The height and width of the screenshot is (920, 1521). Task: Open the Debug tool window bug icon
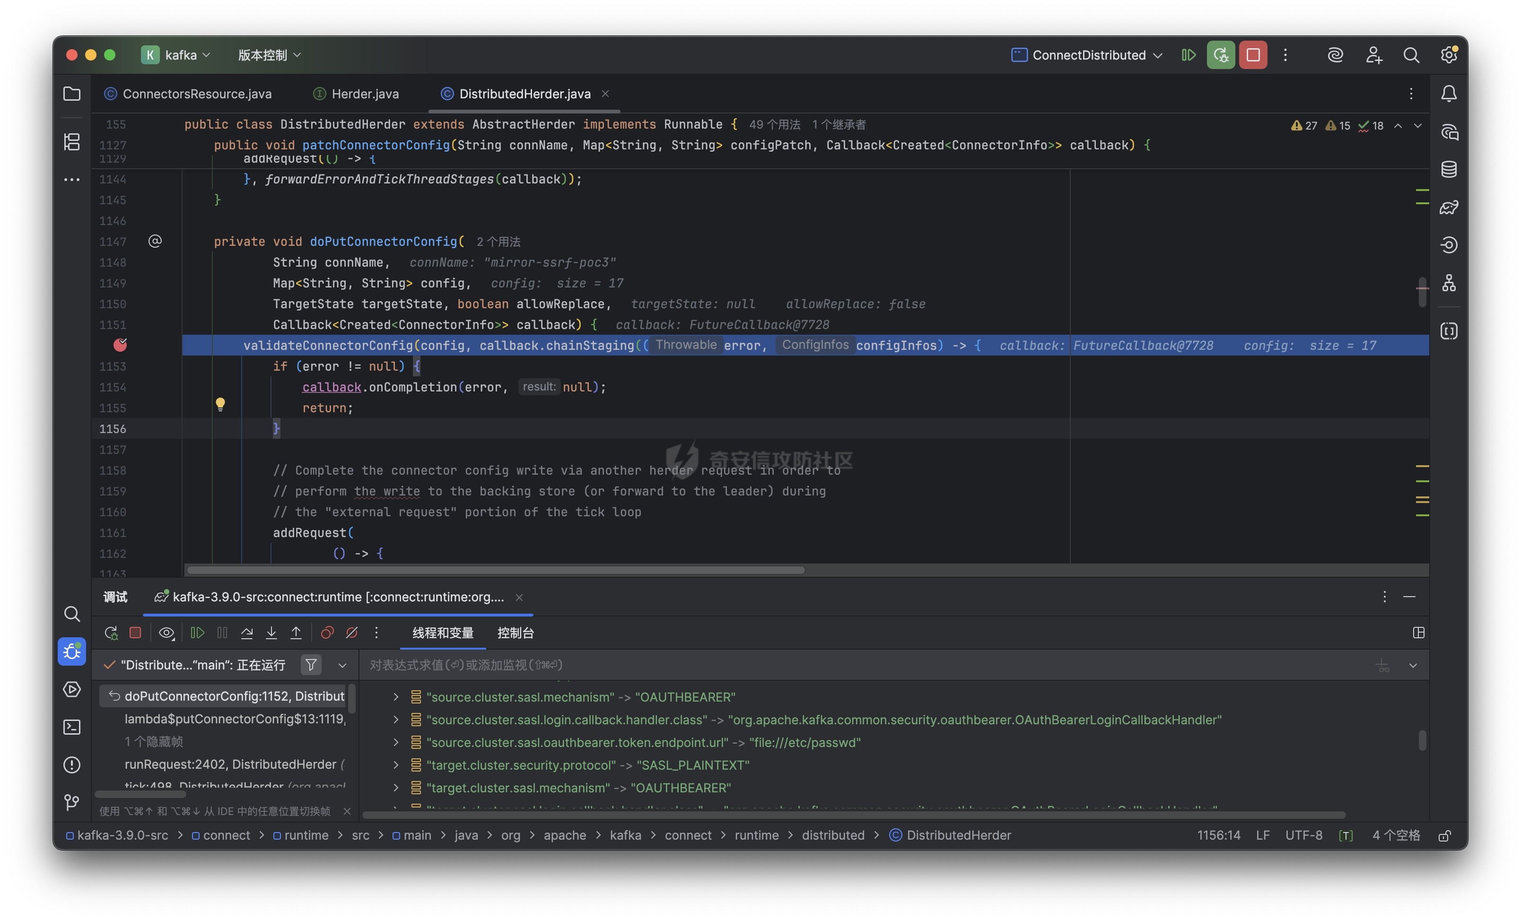71,651
